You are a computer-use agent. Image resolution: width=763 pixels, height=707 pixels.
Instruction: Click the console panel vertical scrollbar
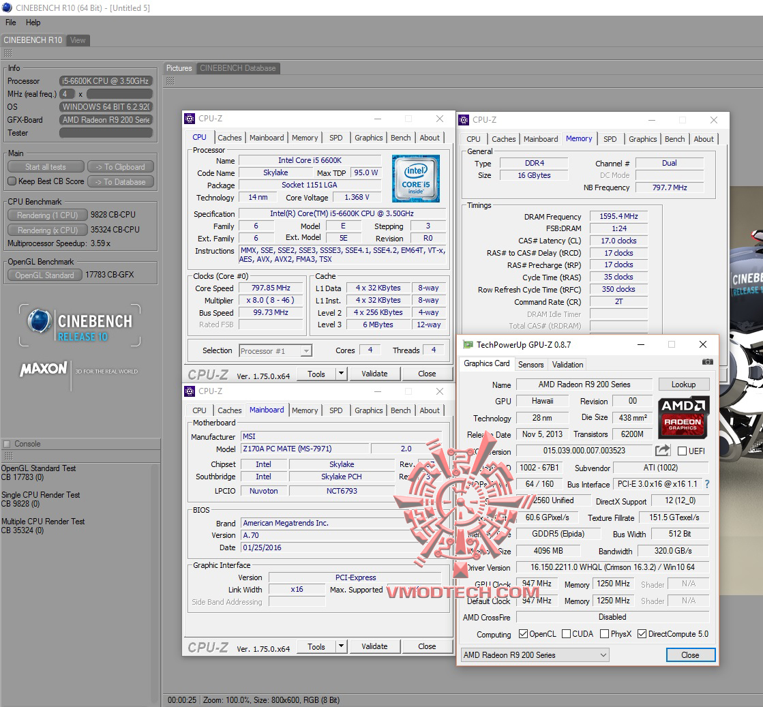click(155, 582)
